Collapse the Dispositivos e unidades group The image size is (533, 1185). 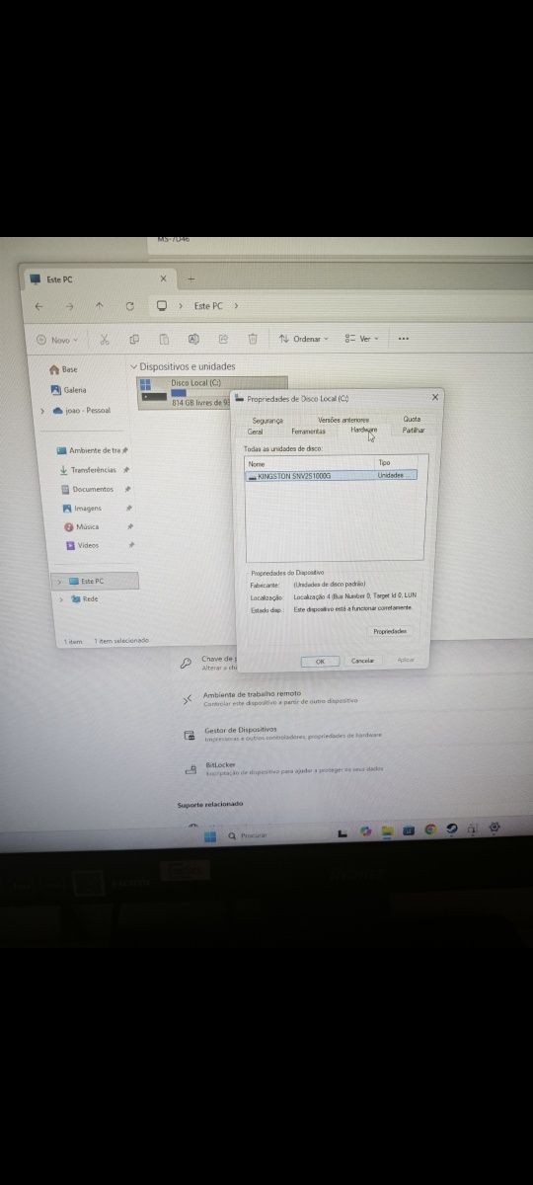point(134,366)
